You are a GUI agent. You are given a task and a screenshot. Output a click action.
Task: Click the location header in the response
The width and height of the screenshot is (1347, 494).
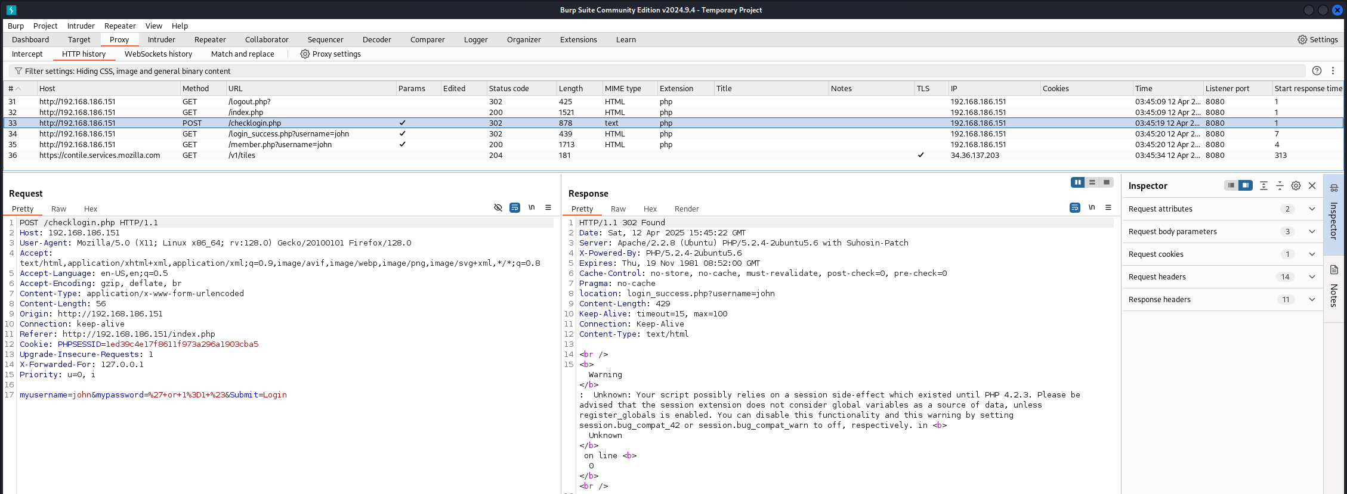tap(677, 293)
